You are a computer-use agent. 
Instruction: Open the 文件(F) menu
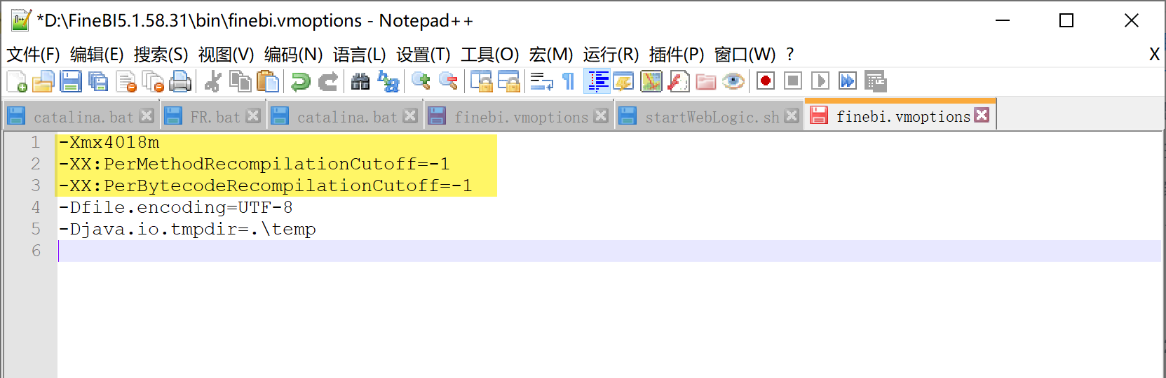point(33,55)
